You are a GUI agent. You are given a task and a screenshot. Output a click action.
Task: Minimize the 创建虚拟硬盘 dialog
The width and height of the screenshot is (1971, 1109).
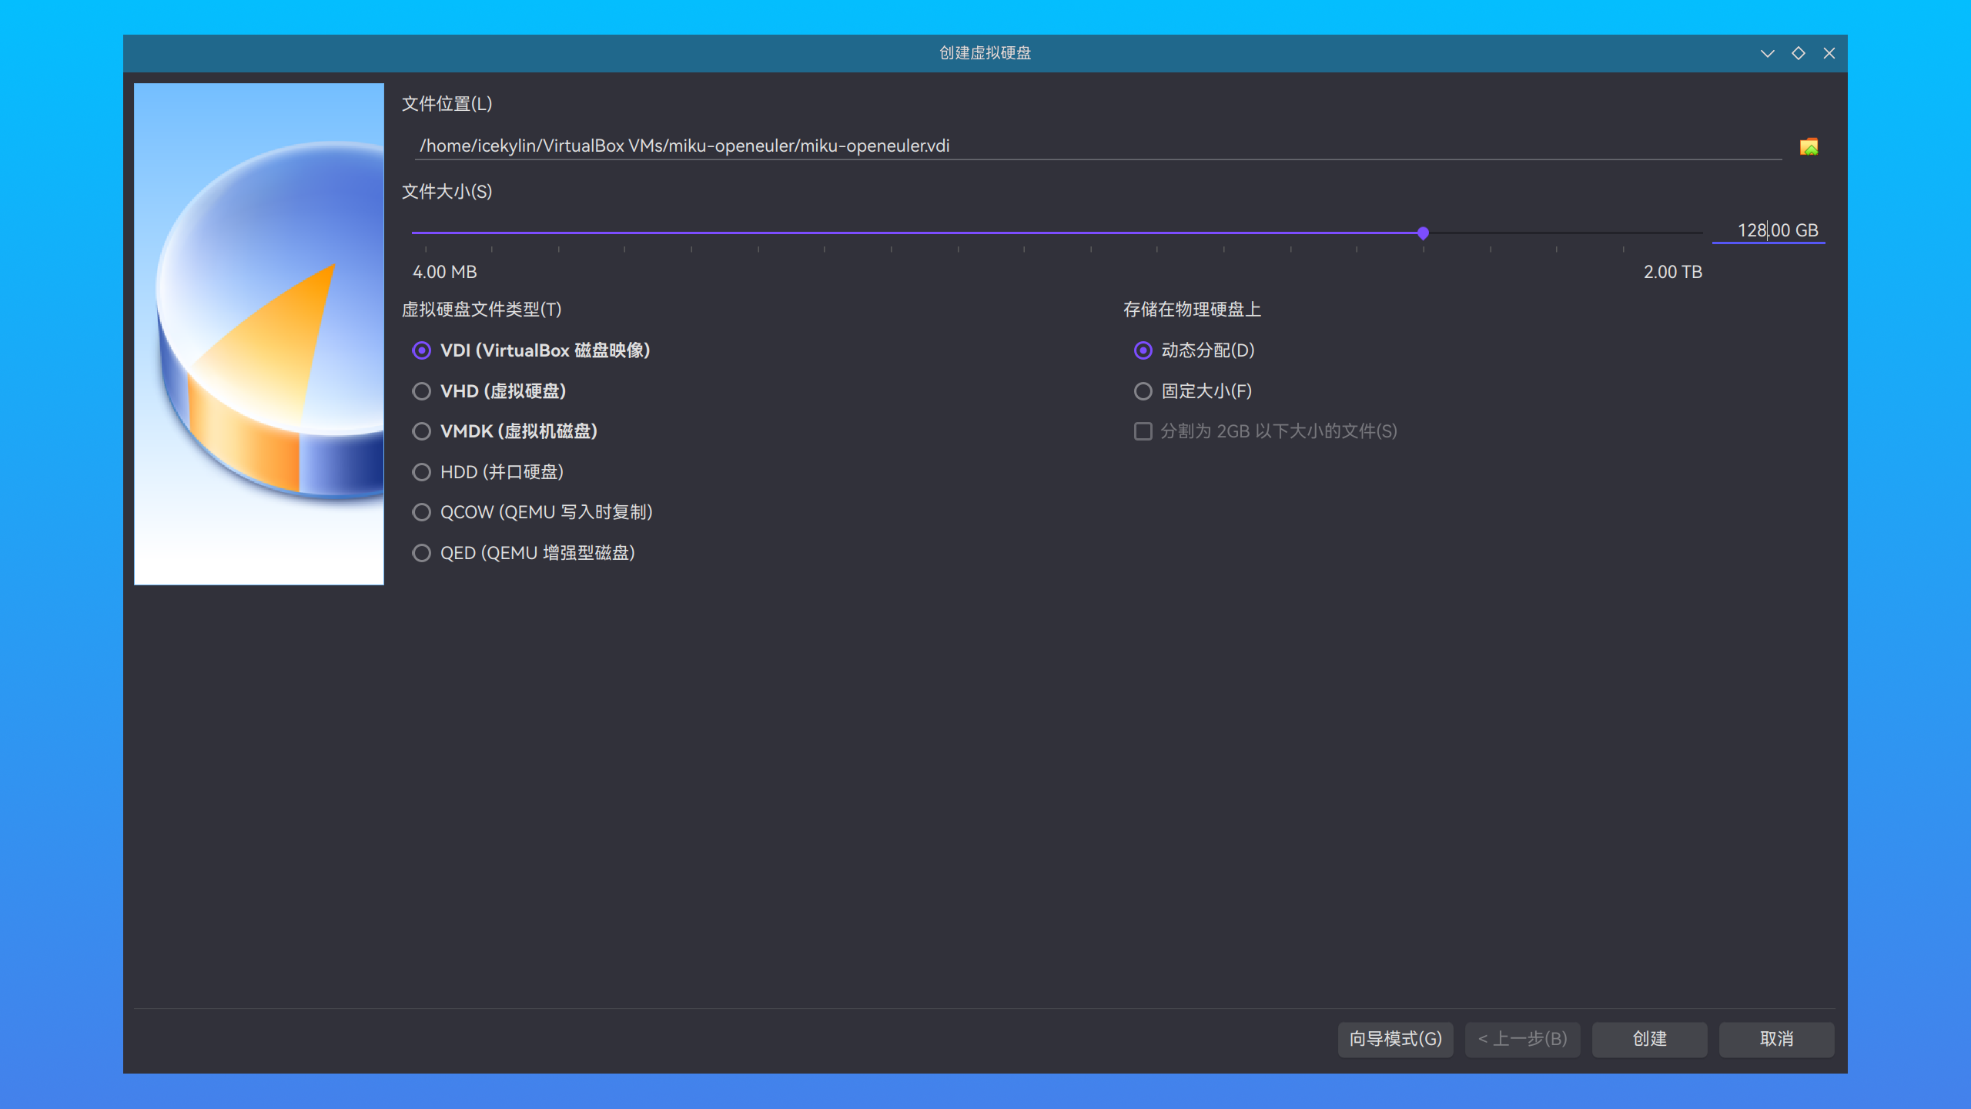point(1767,53)
